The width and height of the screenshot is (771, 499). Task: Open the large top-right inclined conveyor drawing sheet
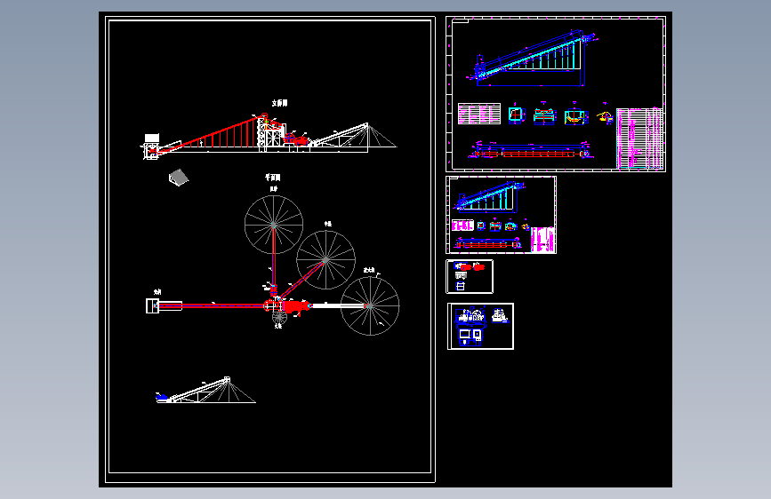tap(556, 94)
